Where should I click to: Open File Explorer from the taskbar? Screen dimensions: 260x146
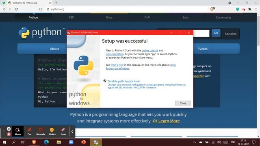pos(58,142)
